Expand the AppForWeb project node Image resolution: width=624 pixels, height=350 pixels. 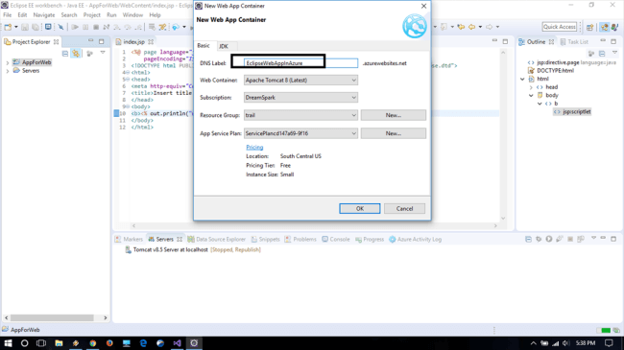coord(7,62)
